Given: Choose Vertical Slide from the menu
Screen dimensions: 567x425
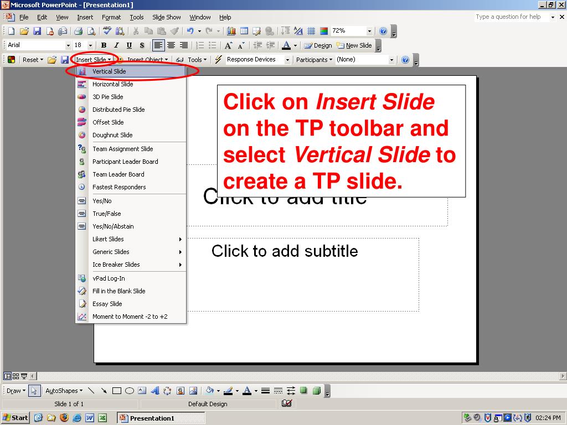Looking at the screenshot, I should point(131,71).
